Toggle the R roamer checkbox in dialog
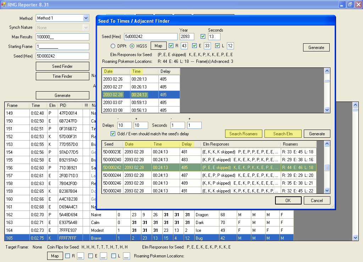 (x=171, y=45)
